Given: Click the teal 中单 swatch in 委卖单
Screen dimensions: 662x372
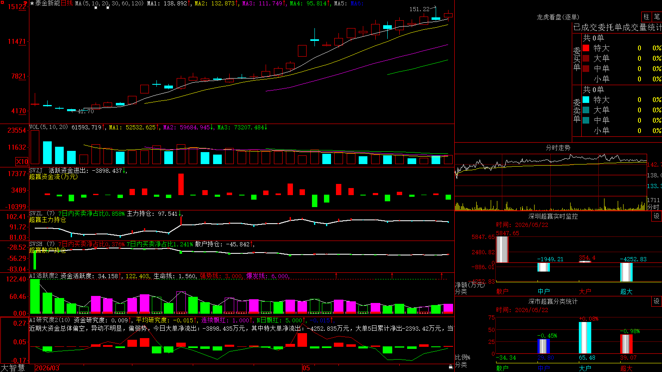Looking at the screenshot, I should [x=586, y=120].
